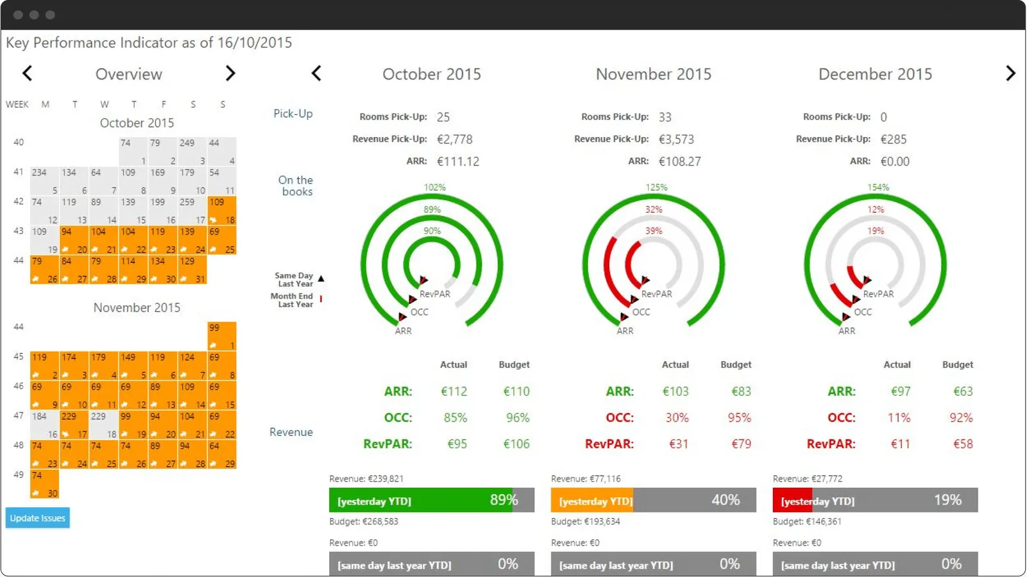The width and height of the screenshot is (1027, 577).
Task: Click the OCC marker triangle on the October gauge
Action: tap(414, 299)
